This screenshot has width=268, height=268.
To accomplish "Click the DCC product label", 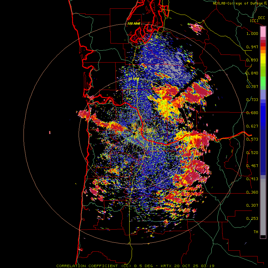I will coord(261,18).
